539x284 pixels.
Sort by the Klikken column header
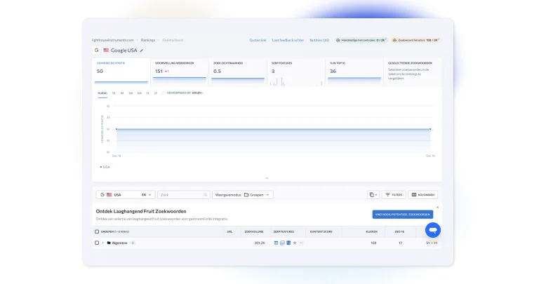point(371,231)
